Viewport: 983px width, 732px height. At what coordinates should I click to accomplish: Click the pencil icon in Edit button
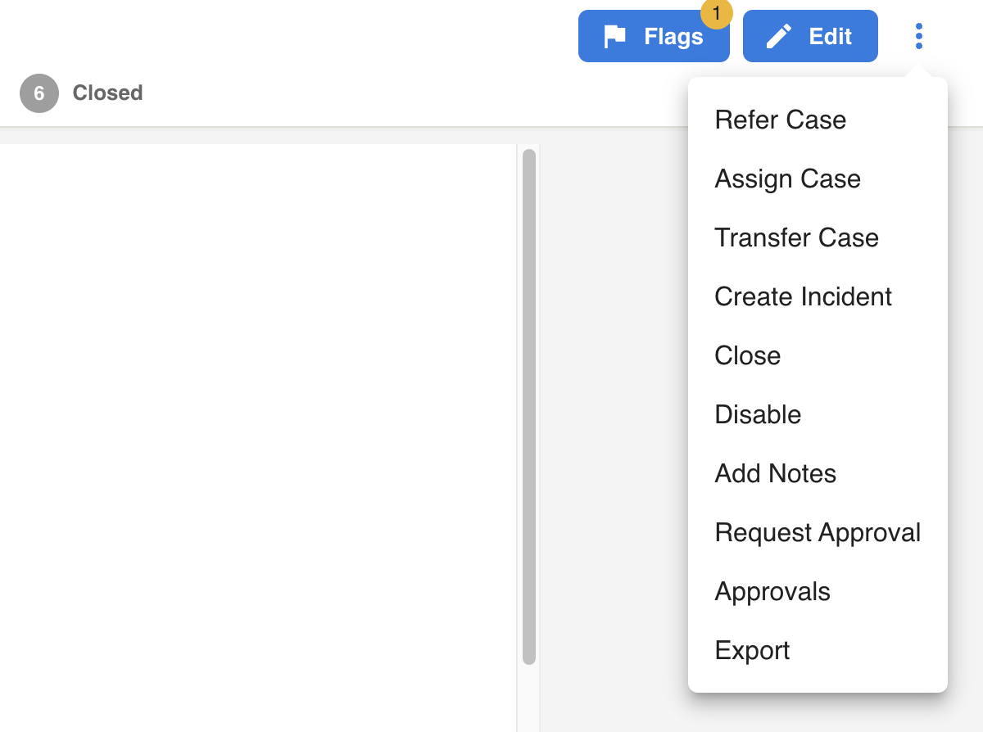pyautogui.click(x=778, y=36)
